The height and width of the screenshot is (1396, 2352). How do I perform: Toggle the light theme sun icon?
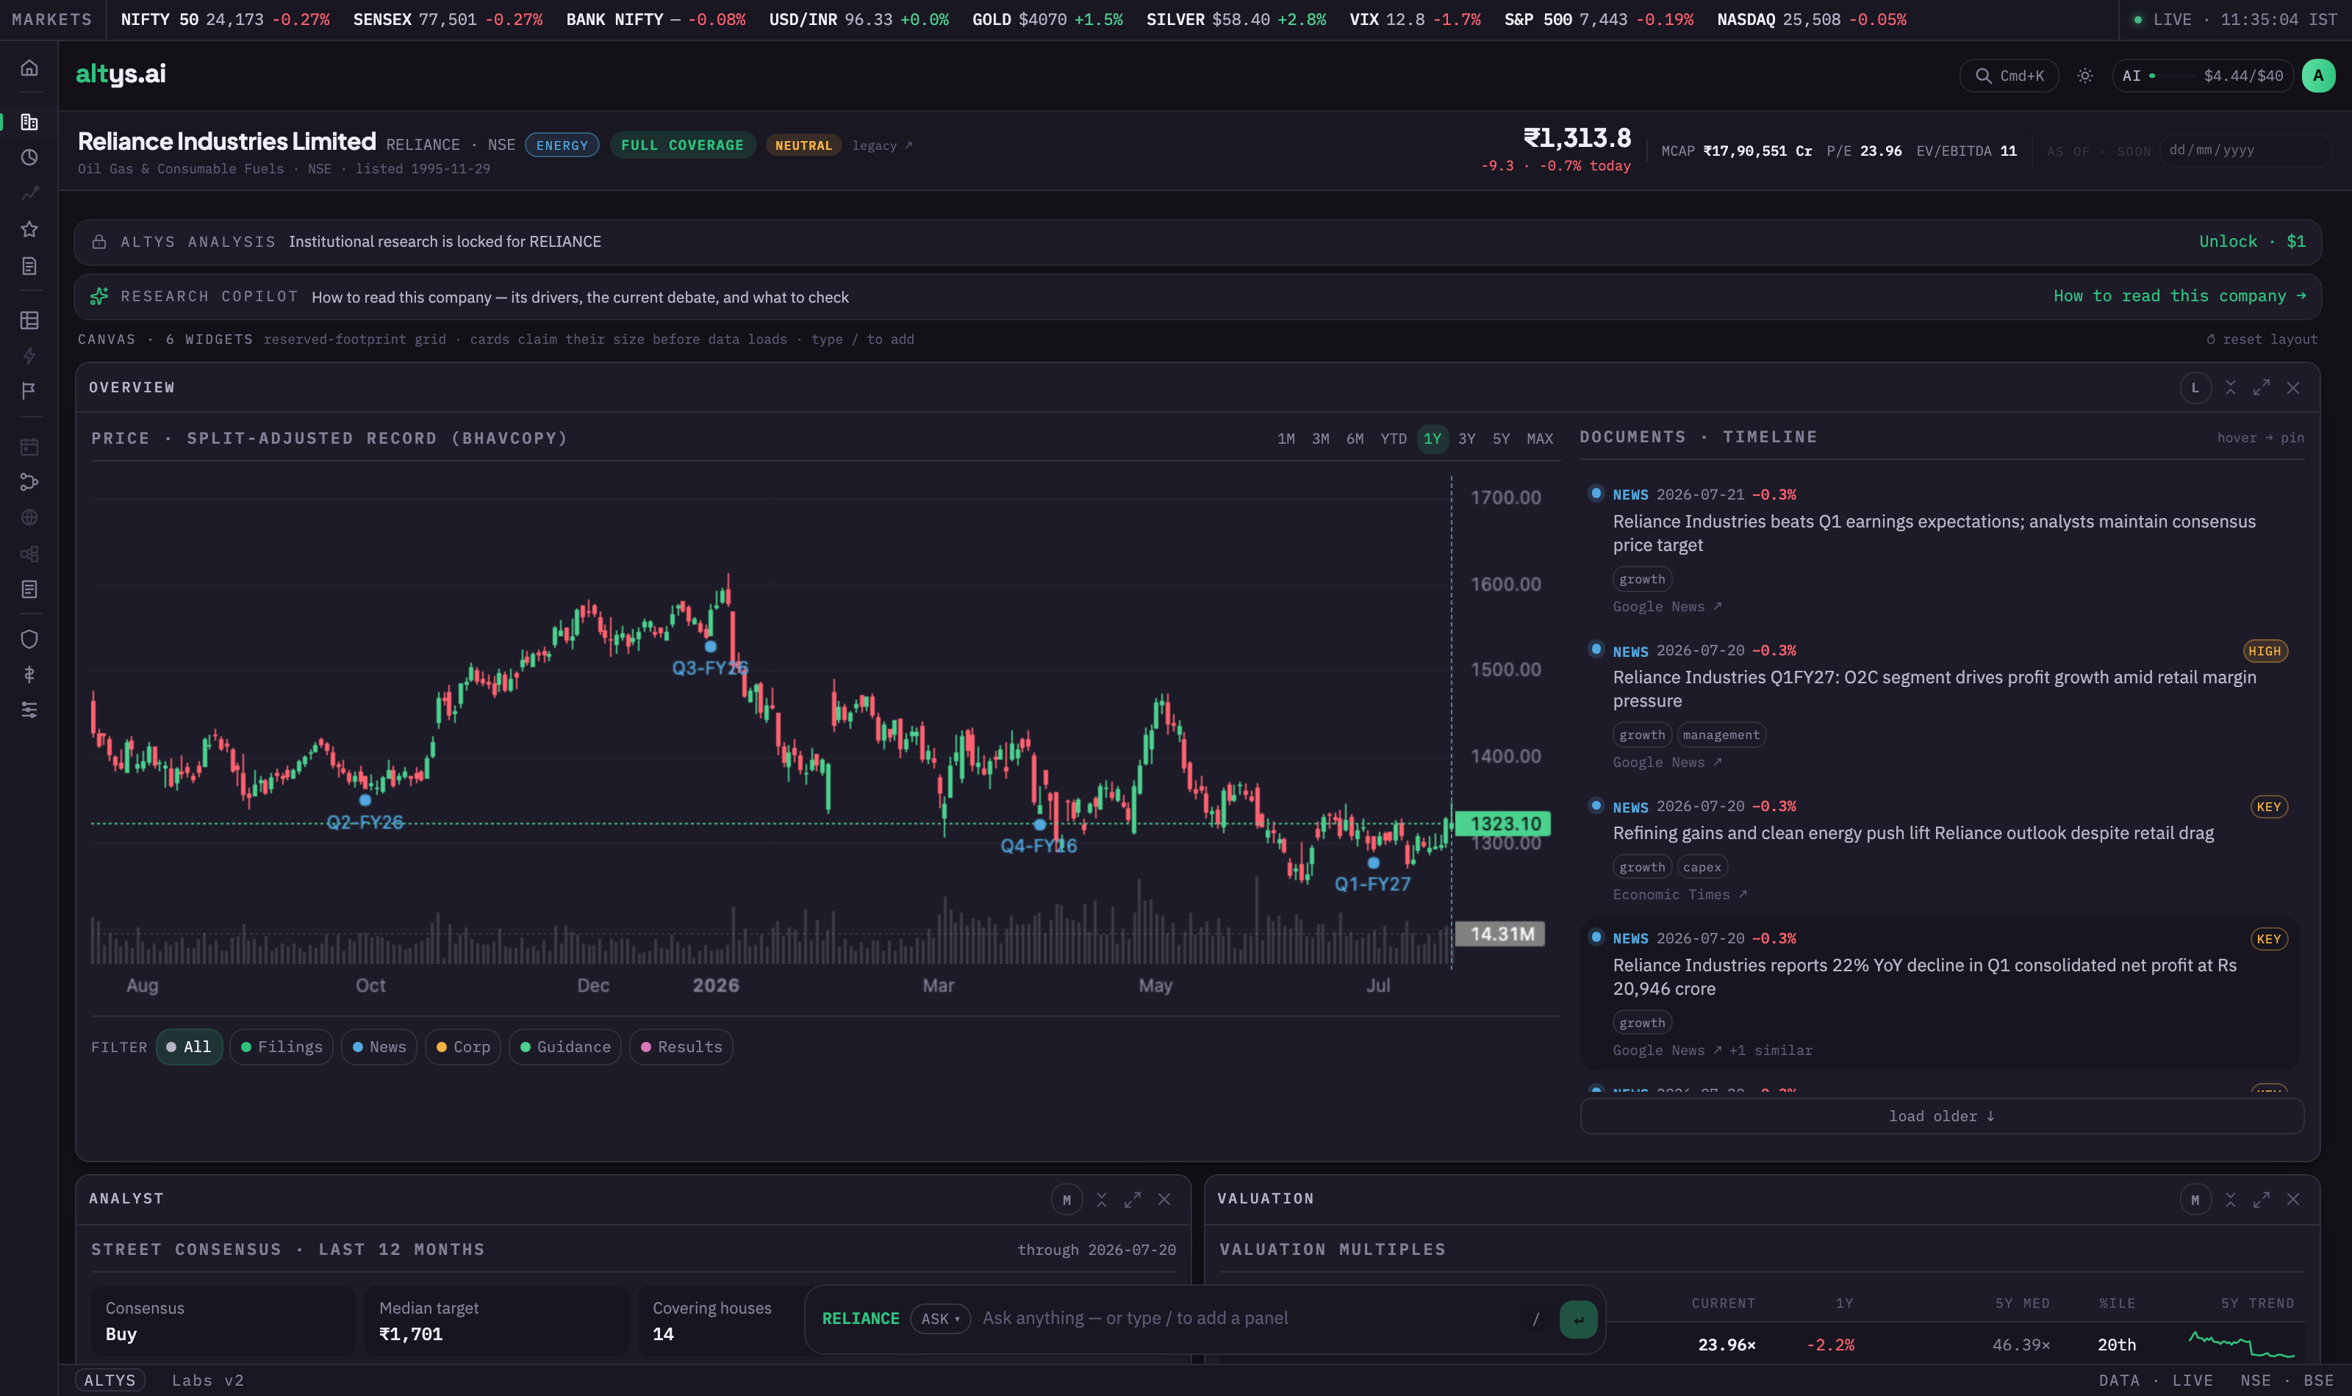pos(2084,75)
